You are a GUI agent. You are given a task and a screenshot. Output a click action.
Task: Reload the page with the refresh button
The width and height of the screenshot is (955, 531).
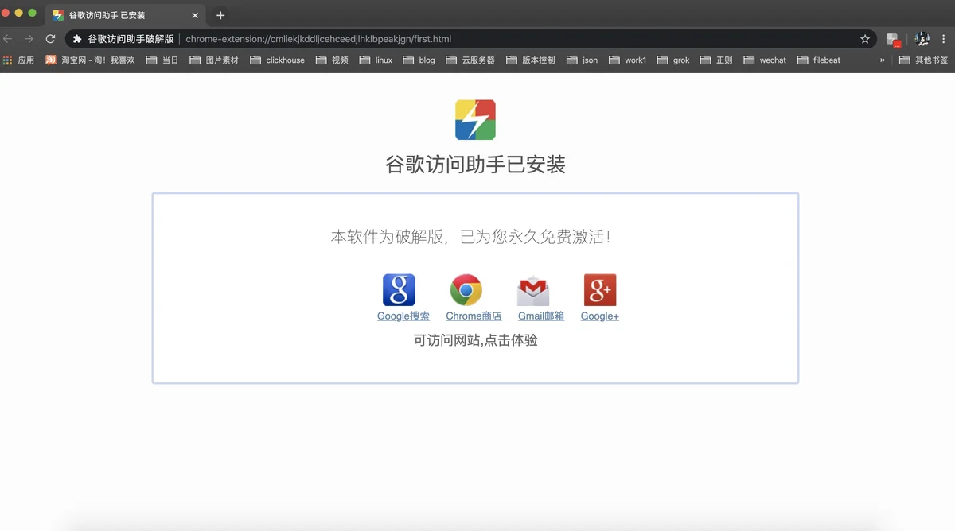point(50,38)
